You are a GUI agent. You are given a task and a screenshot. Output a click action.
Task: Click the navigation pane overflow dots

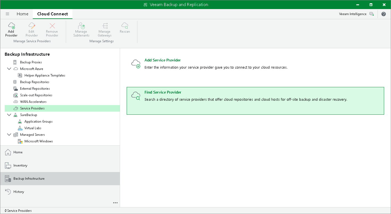(x=115, y=203)
